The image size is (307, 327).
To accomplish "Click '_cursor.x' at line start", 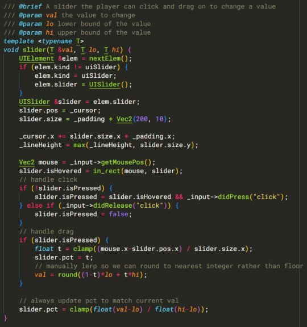I will point(36,136).
